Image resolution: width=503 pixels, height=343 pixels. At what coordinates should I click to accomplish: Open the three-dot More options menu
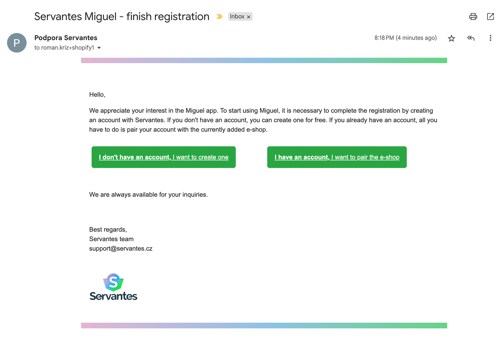click(x=490, y=38)
